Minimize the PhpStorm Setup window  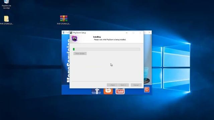coord(127,33)
